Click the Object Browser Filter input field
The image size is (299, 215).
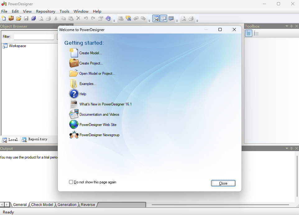(x=34, y=37)
